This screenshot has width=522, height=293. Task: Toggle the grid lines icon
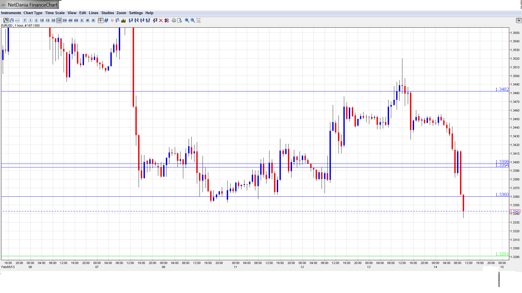106,20
